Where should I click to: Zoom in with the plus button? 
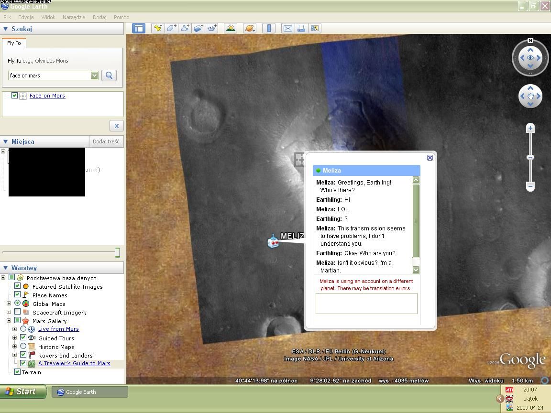tap(530, 128)
